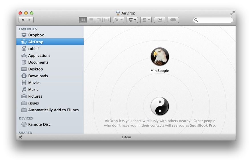Click the Edit Tags toolbar button

pos(173,20)
